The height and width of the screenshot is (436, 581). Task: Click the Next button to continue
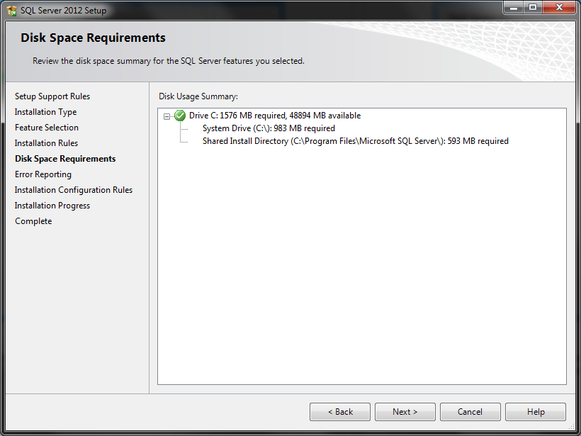405,411
